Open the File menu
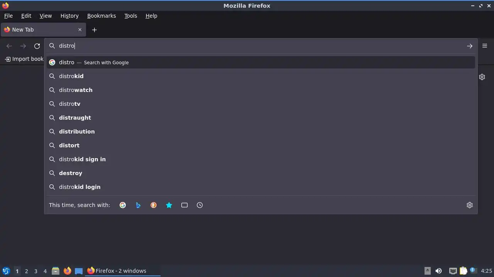This screenshot has height=277, width=494. click(x=8, y=16)
